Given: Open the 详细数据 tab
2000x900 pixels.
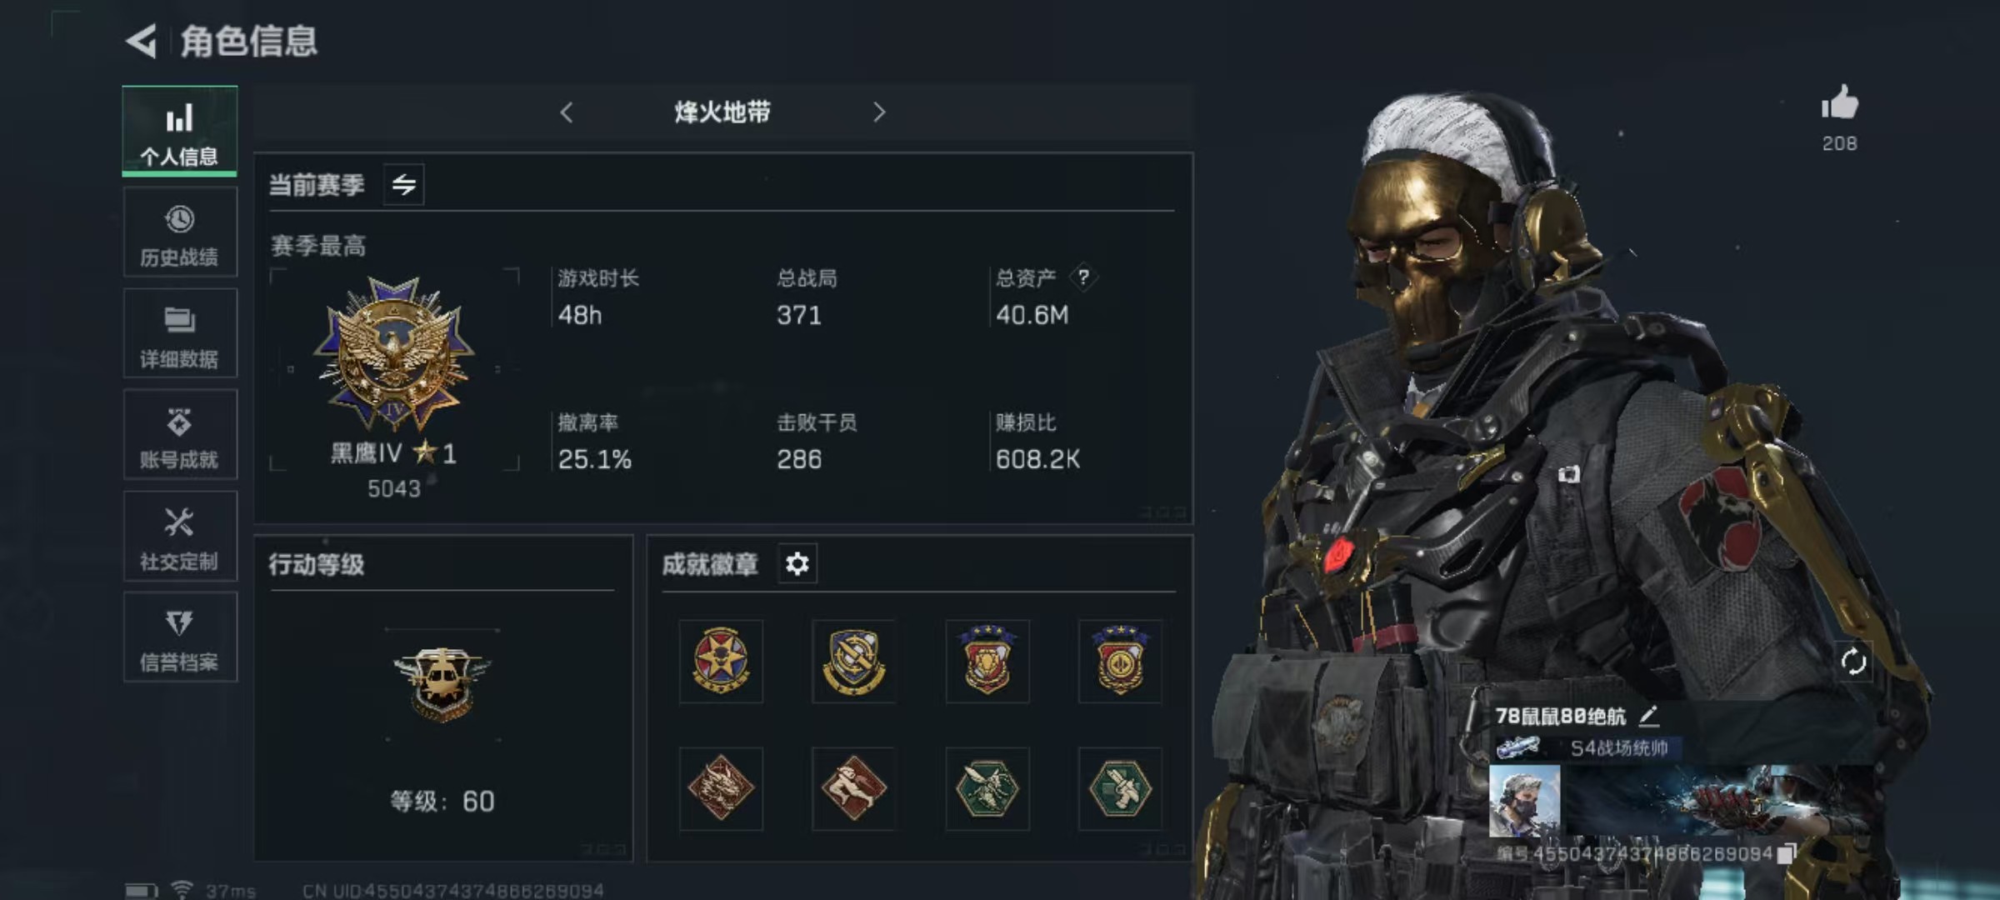Looking at the screenshot, I should (x=180, y=333).
